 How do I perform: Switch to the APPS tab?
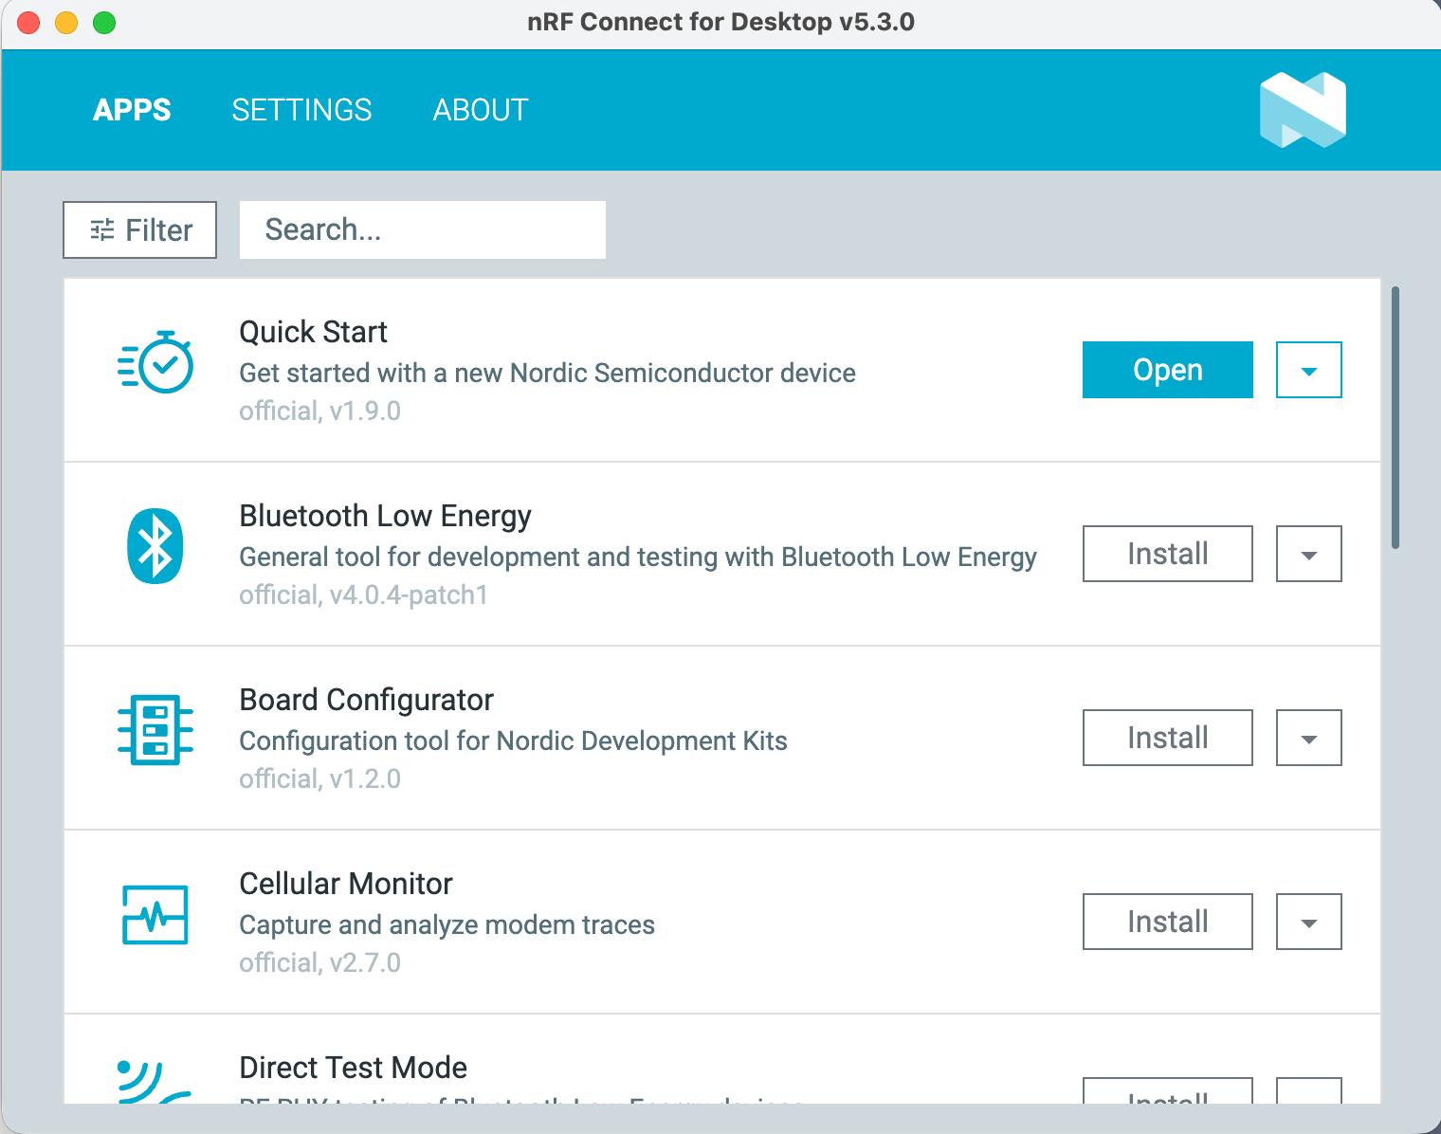pyautogui.click(x=132, y=110)
